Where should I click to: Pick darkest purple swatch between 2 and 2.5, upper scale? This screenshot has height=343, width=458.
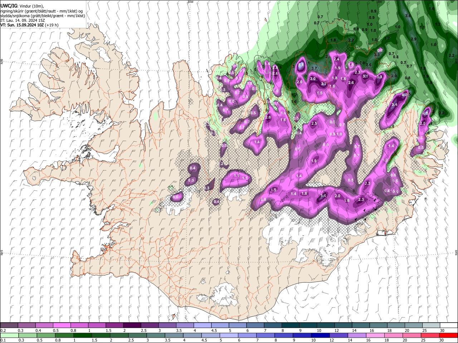click(x=132, y=325)
